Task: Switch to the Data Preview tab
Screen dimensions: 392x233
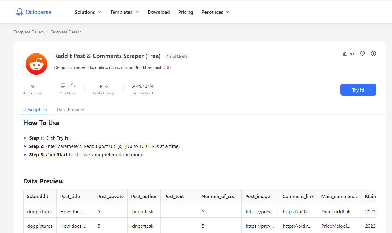Action: [70, 109]
